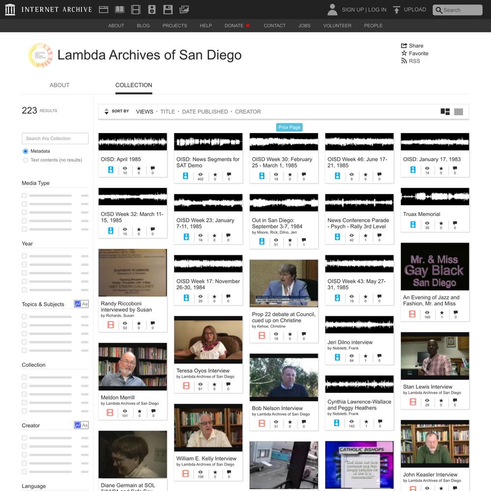Sort results by VIEWS
Viewport: 491px width, 491px height.
click(145, 112)
